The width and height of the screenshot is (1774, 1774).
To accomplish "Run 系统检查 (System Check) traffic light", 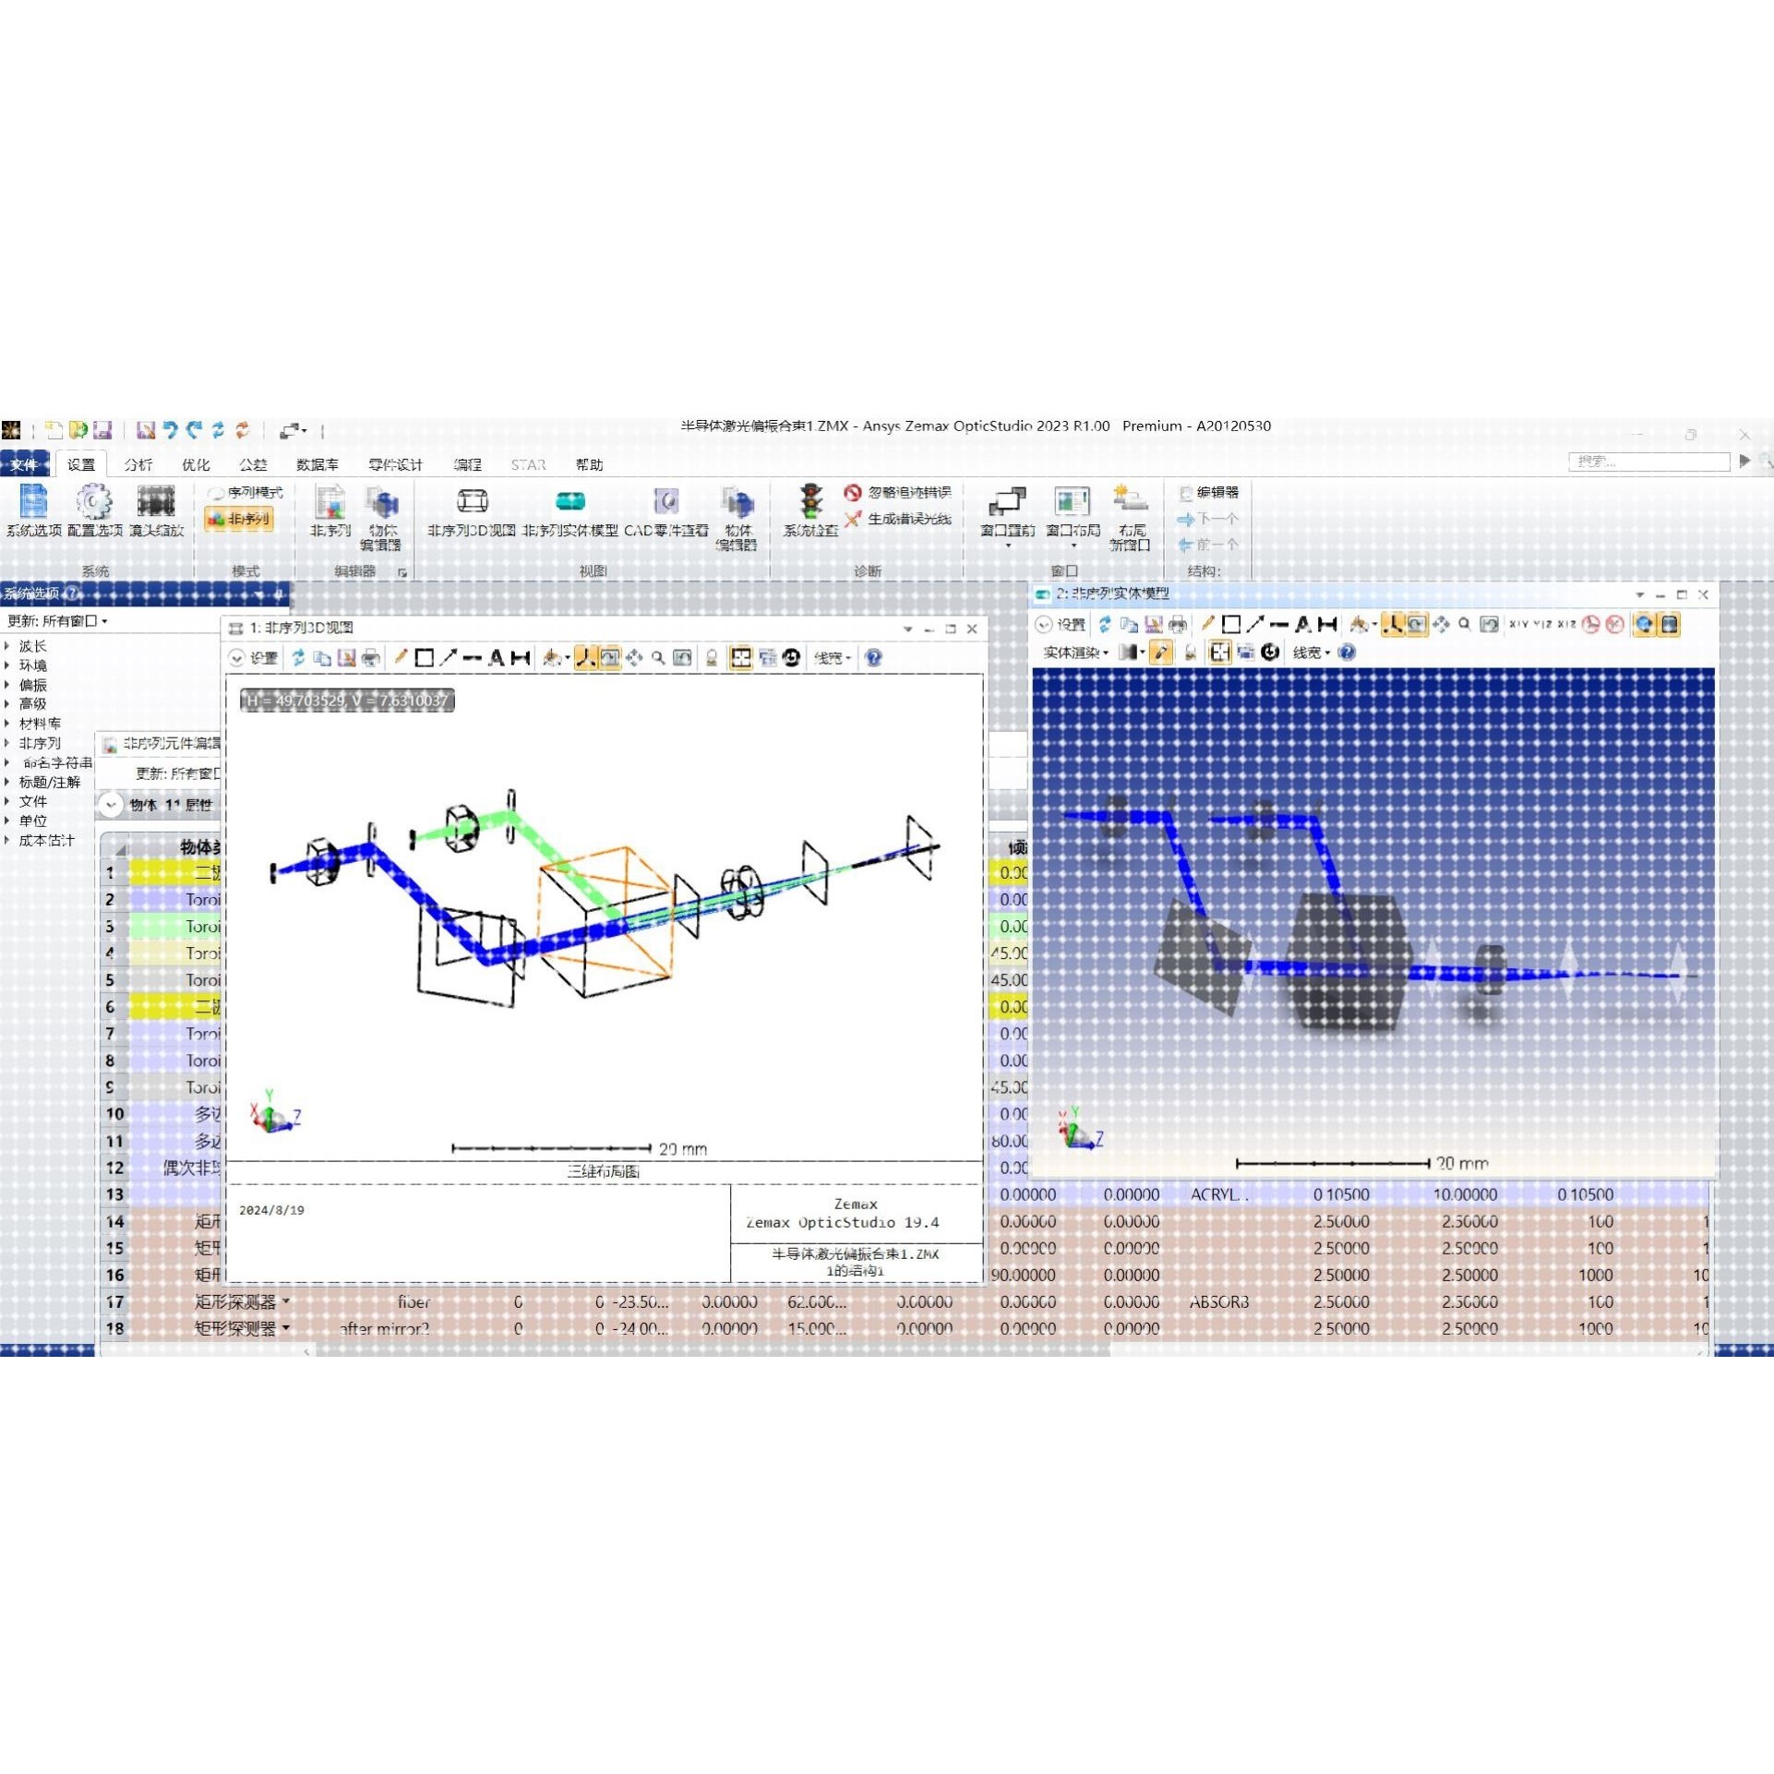I will (x=810, y=510).
